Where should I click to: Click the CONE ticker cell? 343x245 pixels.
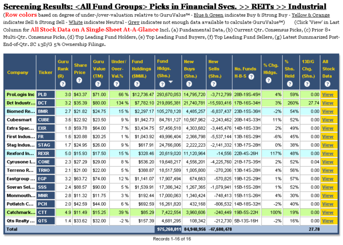tap(46, 162)
